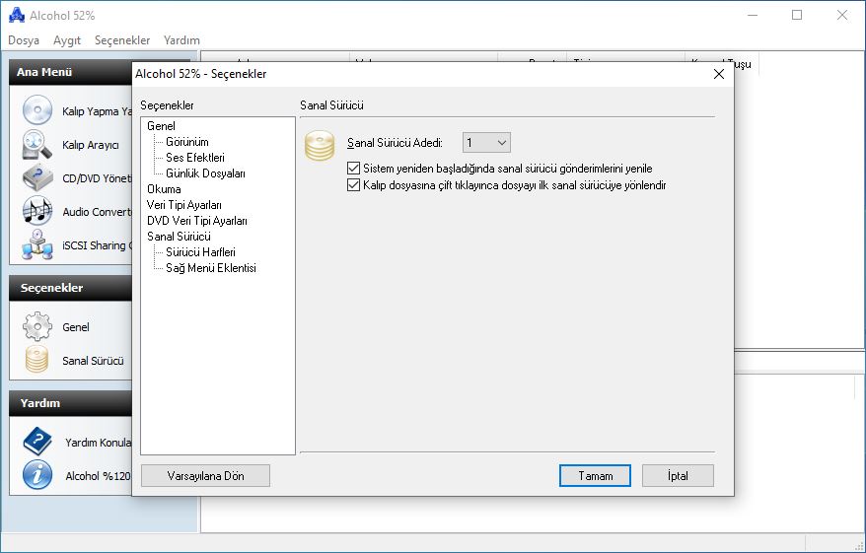The width and height of the screenshot is (866, 553).
Task: Click Kalıp Arayıcı label in sidebar
Action: click(x=91, y=145)
